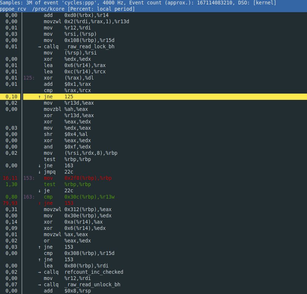Select 'add $0x8,%rsp' instruction
The image size is (307, 294).
[67, 291]
